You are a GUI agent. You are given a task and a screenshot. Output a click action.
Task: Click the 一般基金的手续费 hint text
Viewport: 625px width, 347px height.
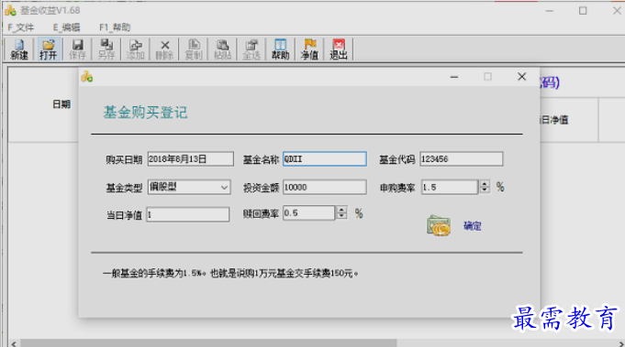coord(230,274)
